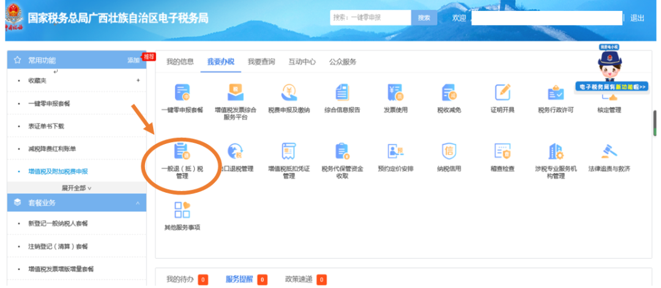Open the 证明开具 icon
661x288 pixels.
click(502, 93)
